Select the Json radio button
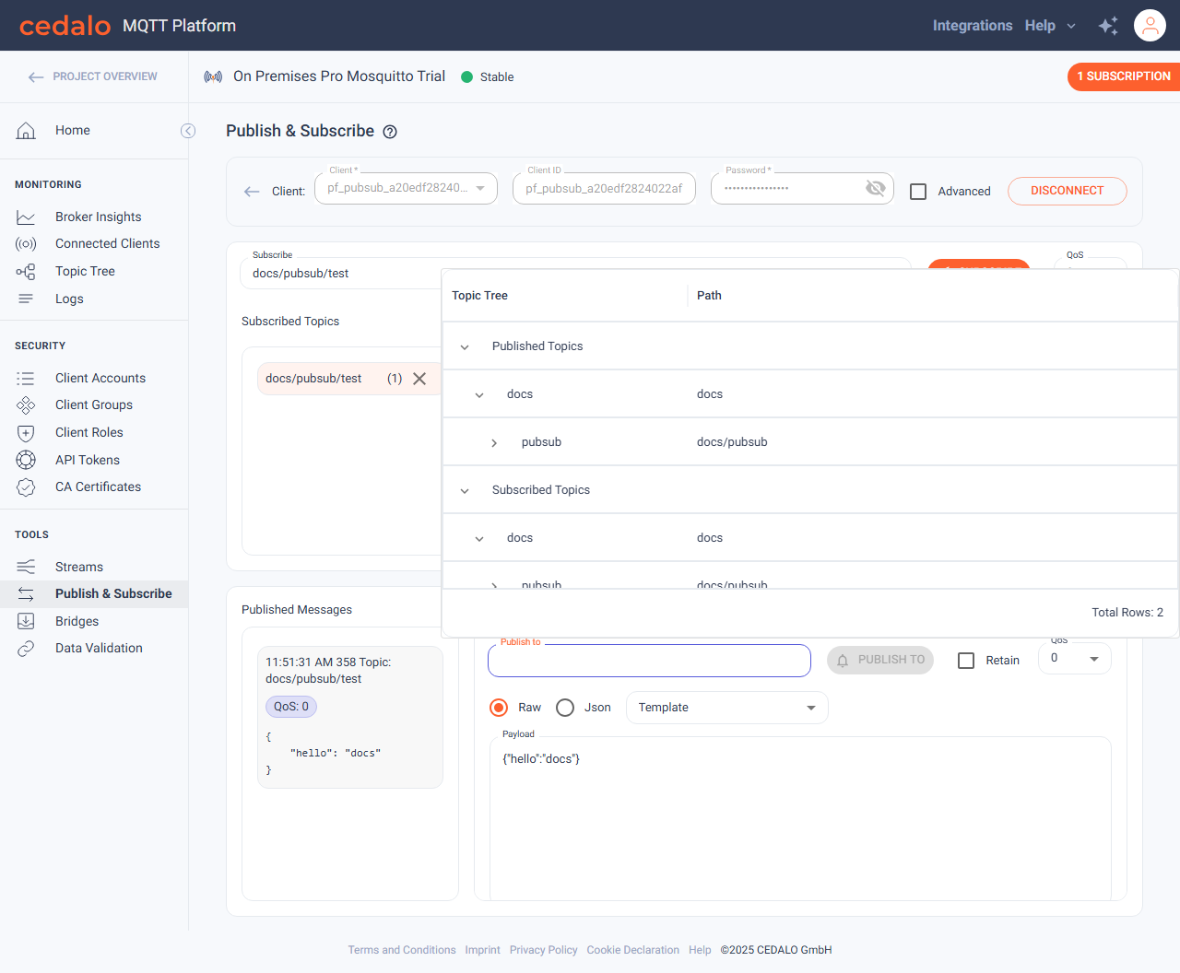 pyautogui.click(x=565, y=708)
